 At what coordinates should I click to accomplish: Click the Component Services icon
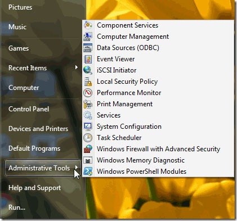88,25
